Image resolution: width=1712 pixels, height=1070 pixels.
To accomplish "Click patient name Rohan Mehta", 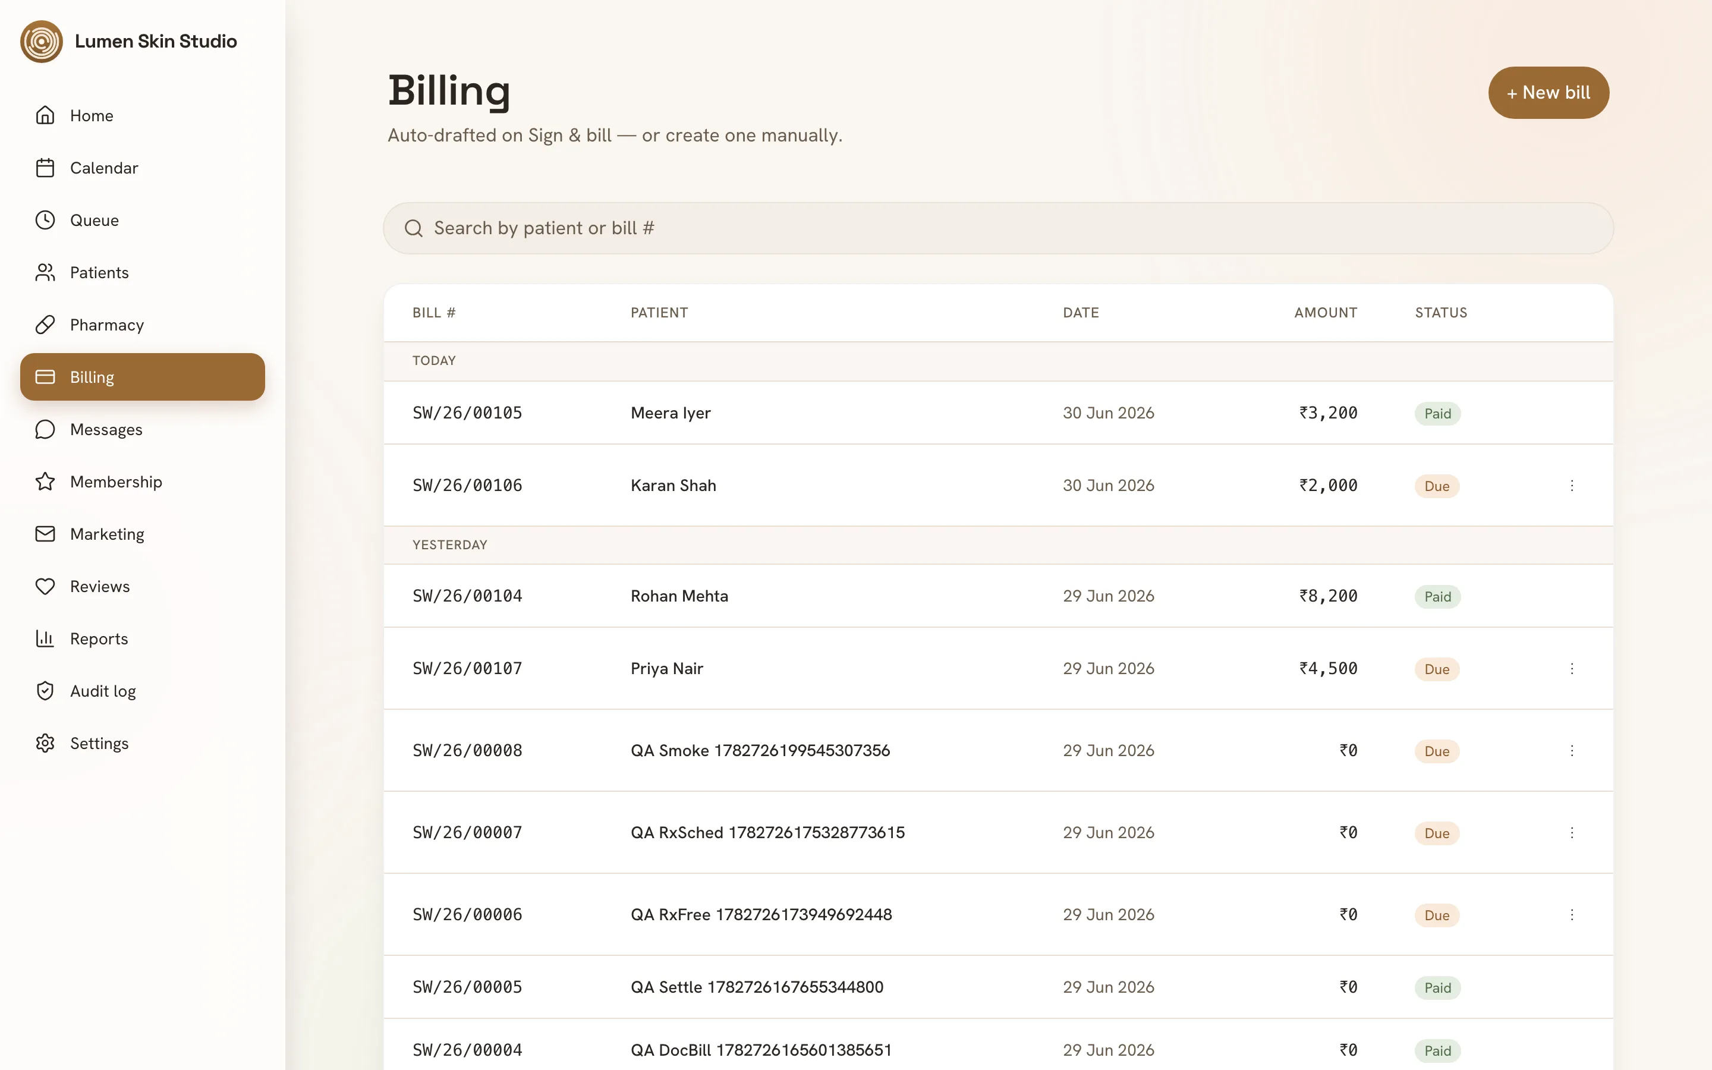I will (x=679, y=596).
